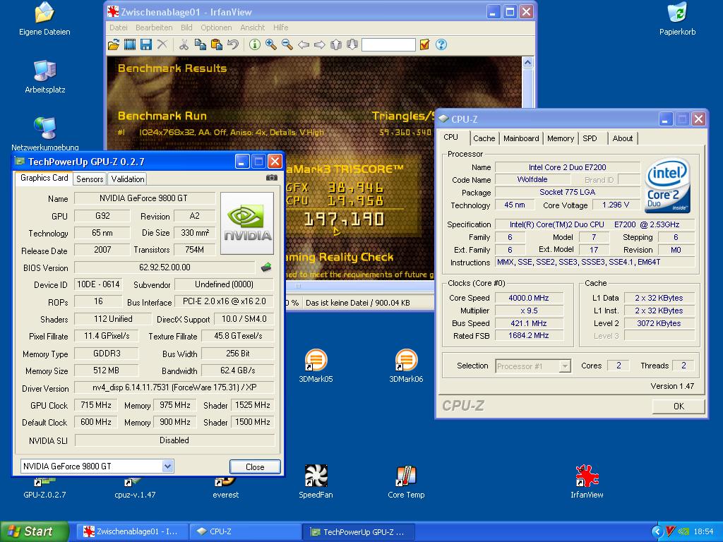The image size is (723, 542).
Task: Click the down arrow icon in IrfanView toolbar
Action: coord(352,44)
